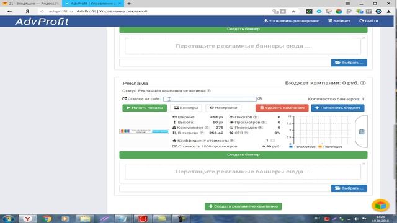Screen dimensions: 397x223
Task: Click Выйти to log out
Action: 368,20
